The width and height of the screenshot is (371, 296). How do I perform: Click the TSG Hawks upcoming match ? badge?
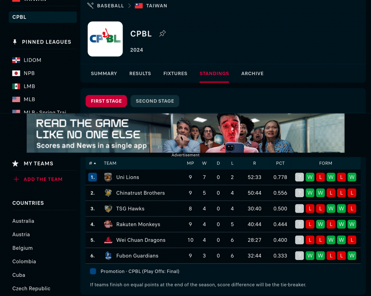299,209
